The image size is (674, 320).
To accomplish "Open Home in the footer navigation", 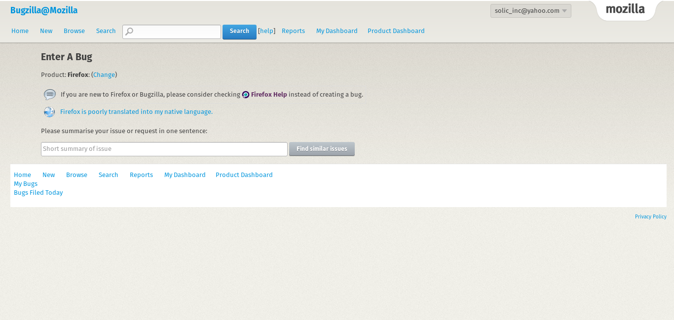I will (x=22, y=175).
